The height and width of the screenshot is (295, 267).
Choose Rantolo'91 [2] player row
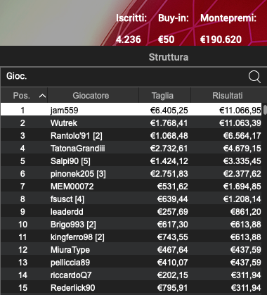point(131,136)
